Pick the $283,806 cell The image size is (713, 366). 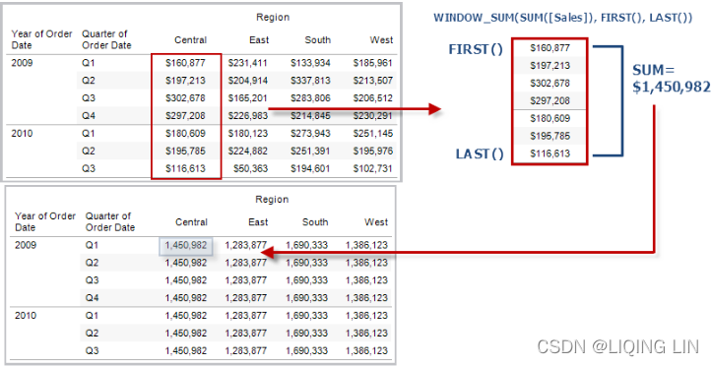[310, 98]
